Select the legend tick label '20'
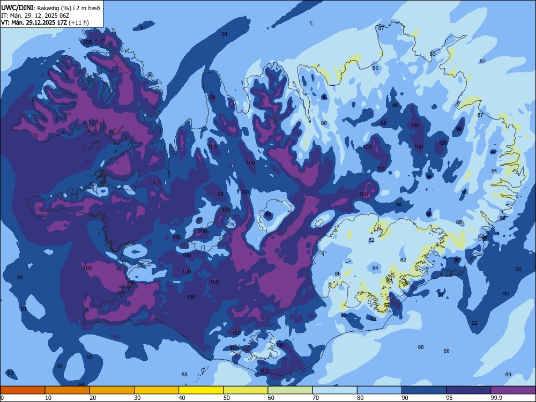The image size is (536, 402). coord(93,398)
